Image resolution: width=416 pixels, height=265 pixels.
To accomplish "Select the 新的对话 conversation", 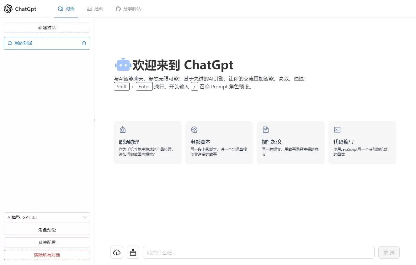I will [47, 43].
